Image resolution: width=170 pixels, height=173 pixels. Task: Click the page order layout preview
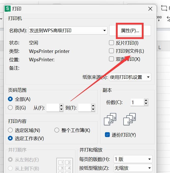65,165
